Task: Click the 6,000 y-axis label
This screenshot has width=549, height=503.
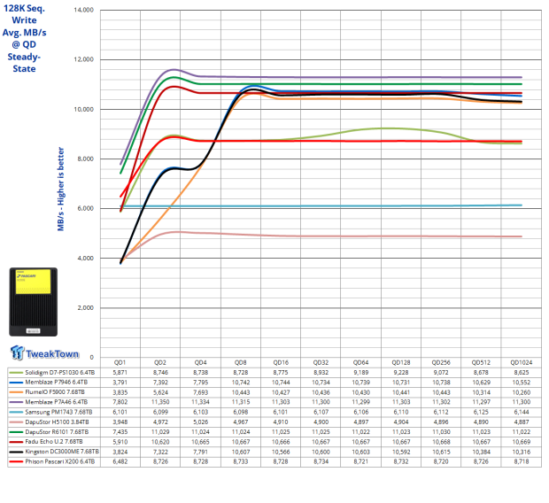Action: pos(85,208)
